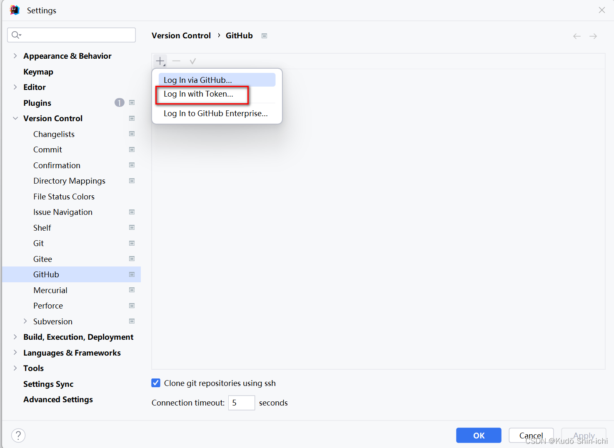614x448 pixels.
Task: Click project icon next to Perforce
Action: (132, 306)
